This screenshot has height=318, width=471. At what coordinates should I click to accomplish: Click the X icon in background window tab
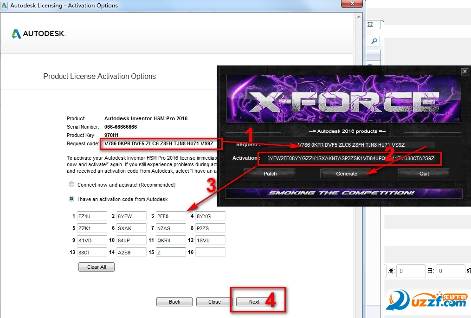pyautogui.click(x=370, y=25)
